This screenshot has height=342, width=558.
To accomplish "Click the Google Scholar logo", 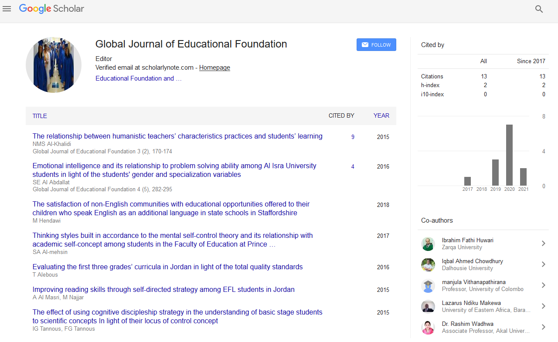I will (x=51, y=9).
